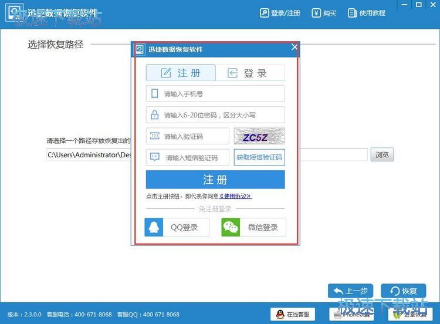Viewport: 440px width, 324px height.
Task: Click the document icon beside 使用教程
Action: 352,13
